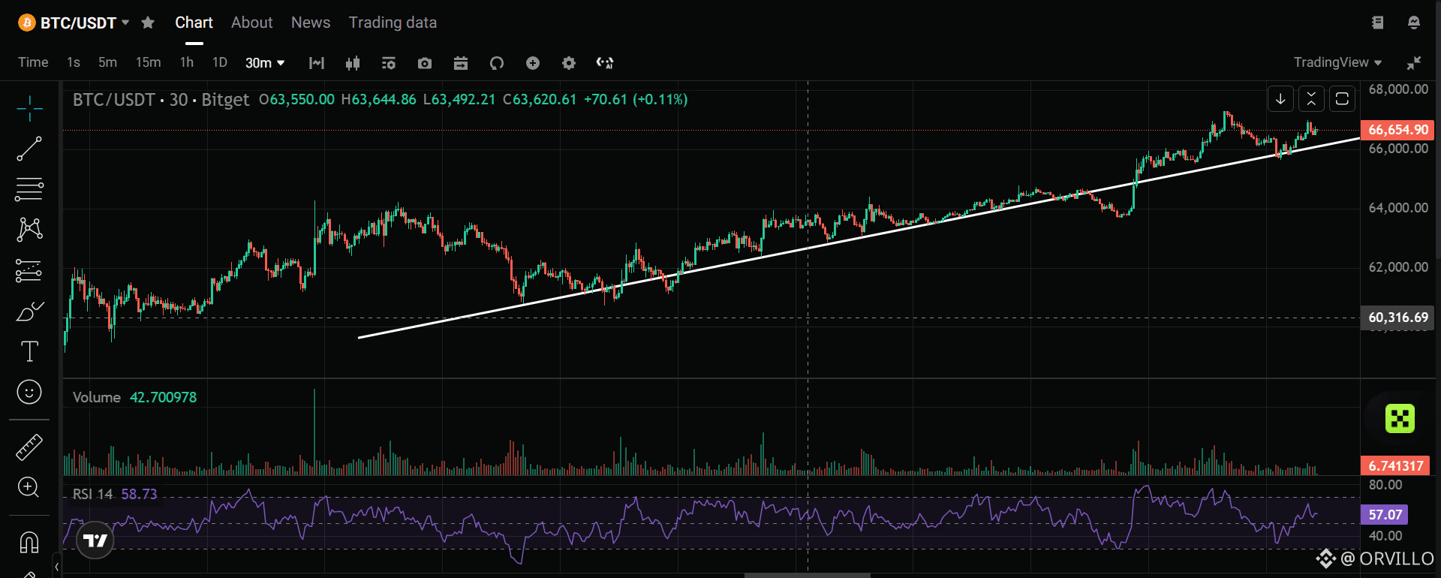Switch to the News tab
This screenshot has height=578, width=1441.
(x=311, y=23)
